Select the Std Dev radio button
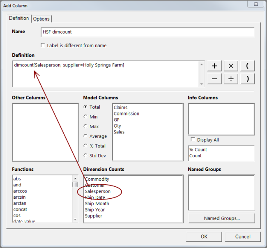Viewport: 267px width, 248px height. (85, 155)
